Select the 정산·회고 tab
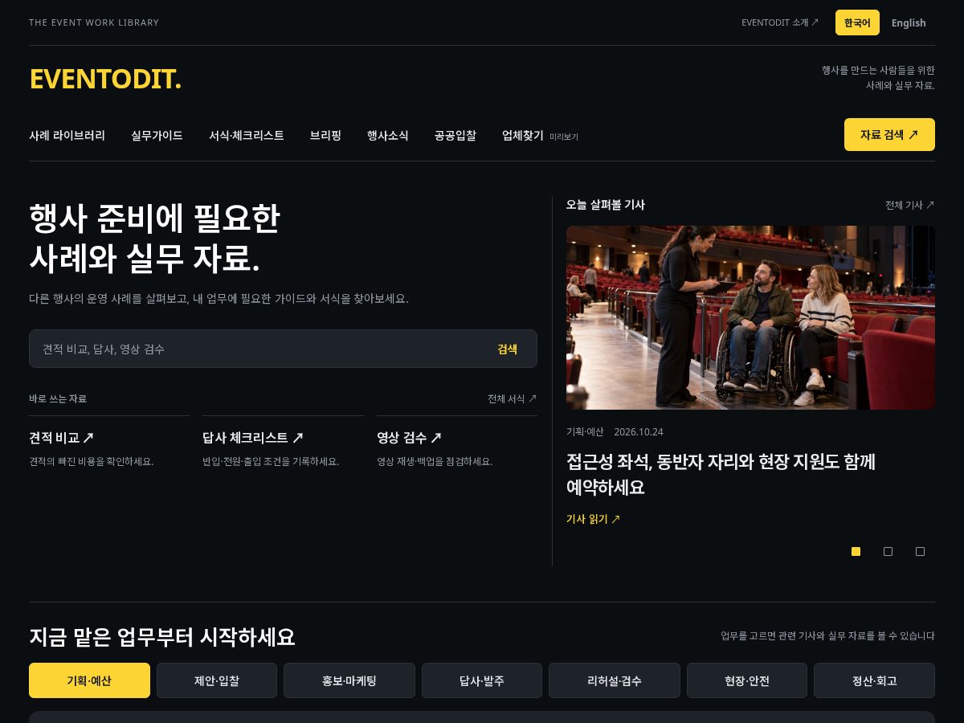The image size is (964, 723). point(874,680)
